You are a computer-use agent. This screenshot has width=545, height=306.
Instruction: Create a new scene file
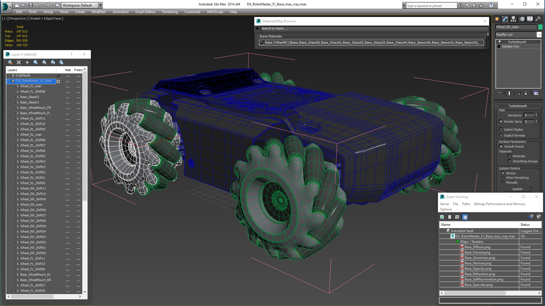pyautogui.click(x=17, y=5)
